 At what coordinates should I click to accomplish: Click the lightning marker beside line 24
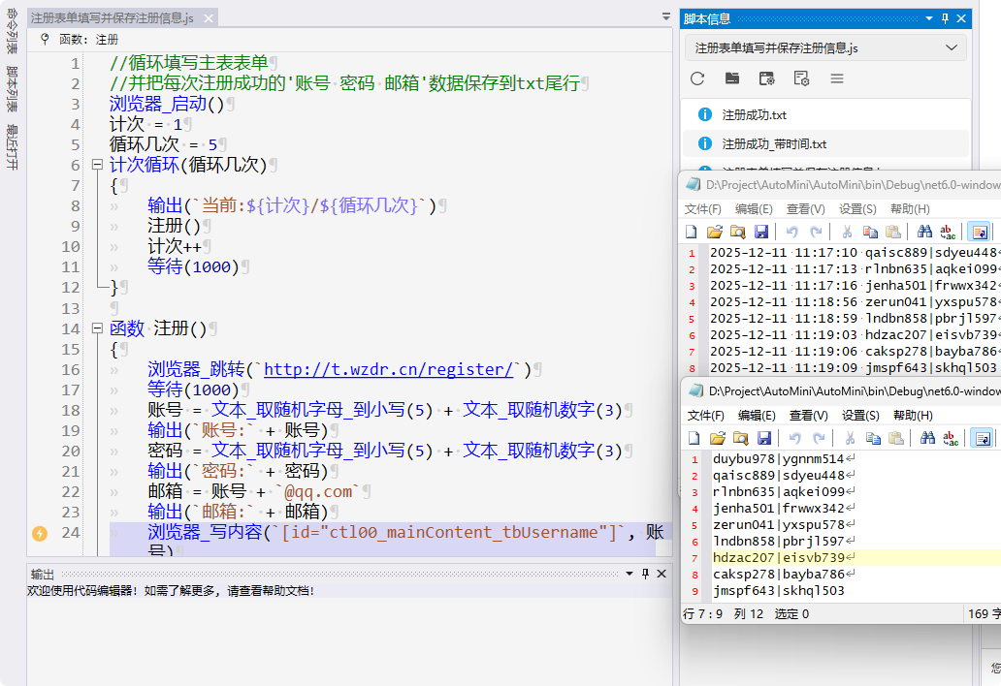pyautogui.click(x=40, y=533)
